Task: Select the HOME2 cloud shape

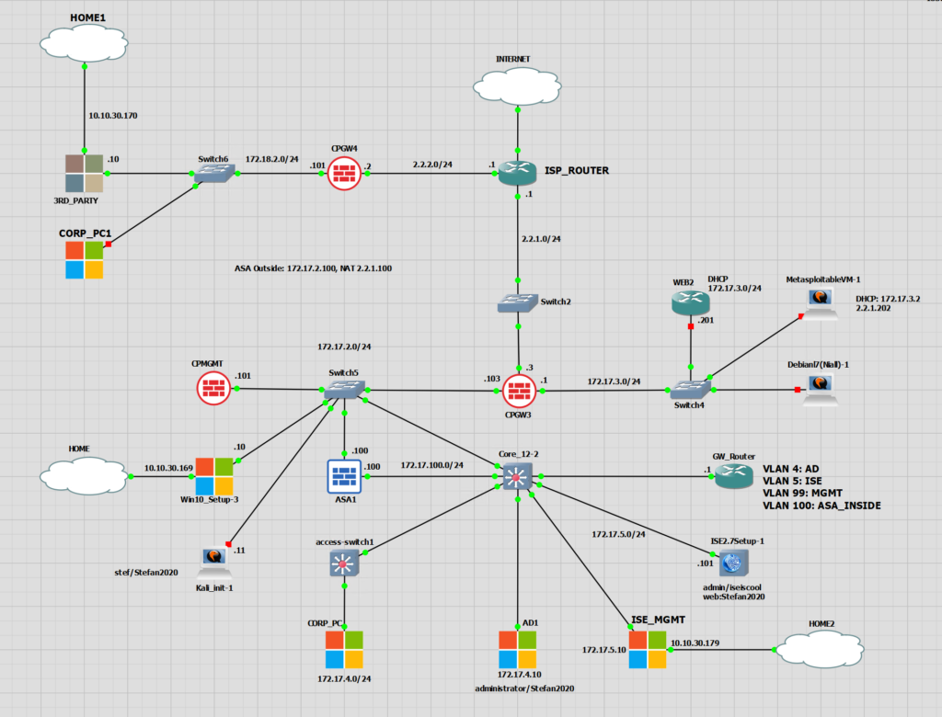Action: tap(821, 649)
